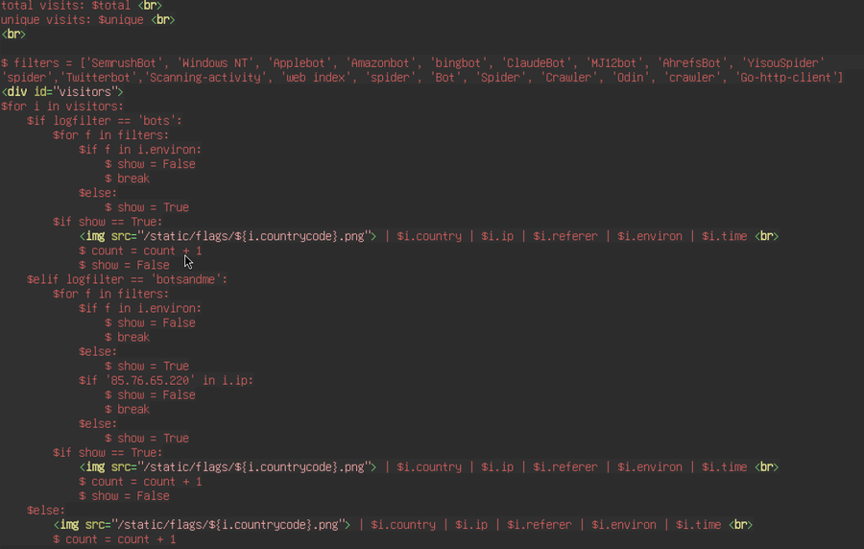This screenshot has width=864, height=549.
Task: Click the 'ClaudeBot' filter entry
Action: tap(539, 62)
